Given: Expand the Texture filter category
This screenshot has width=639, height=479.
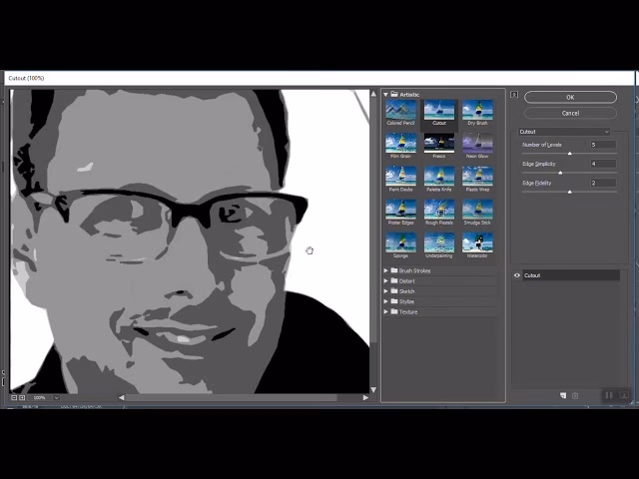Looking at the screenshot, I should [385, 311].
